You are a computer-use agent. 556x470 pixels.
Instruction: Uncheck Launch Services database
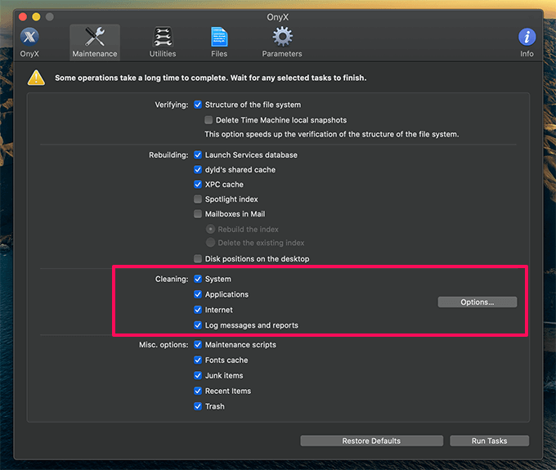tap(198, 154)
